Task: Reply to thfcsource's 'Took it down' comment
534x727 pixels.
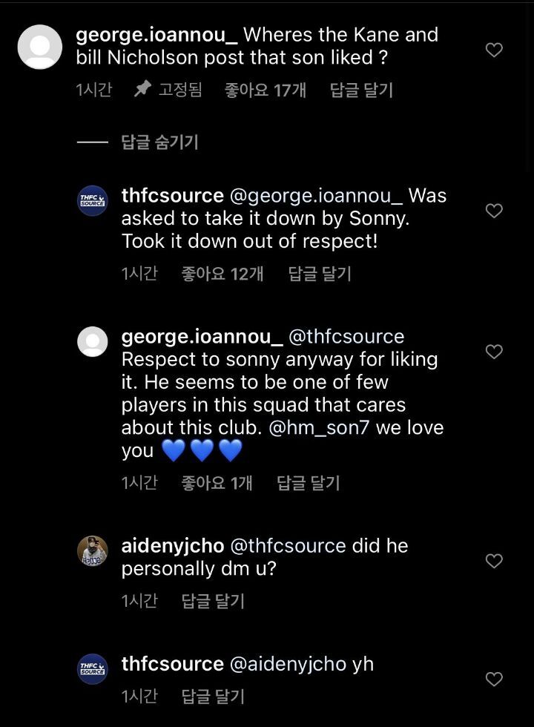Action: point(320,274)
